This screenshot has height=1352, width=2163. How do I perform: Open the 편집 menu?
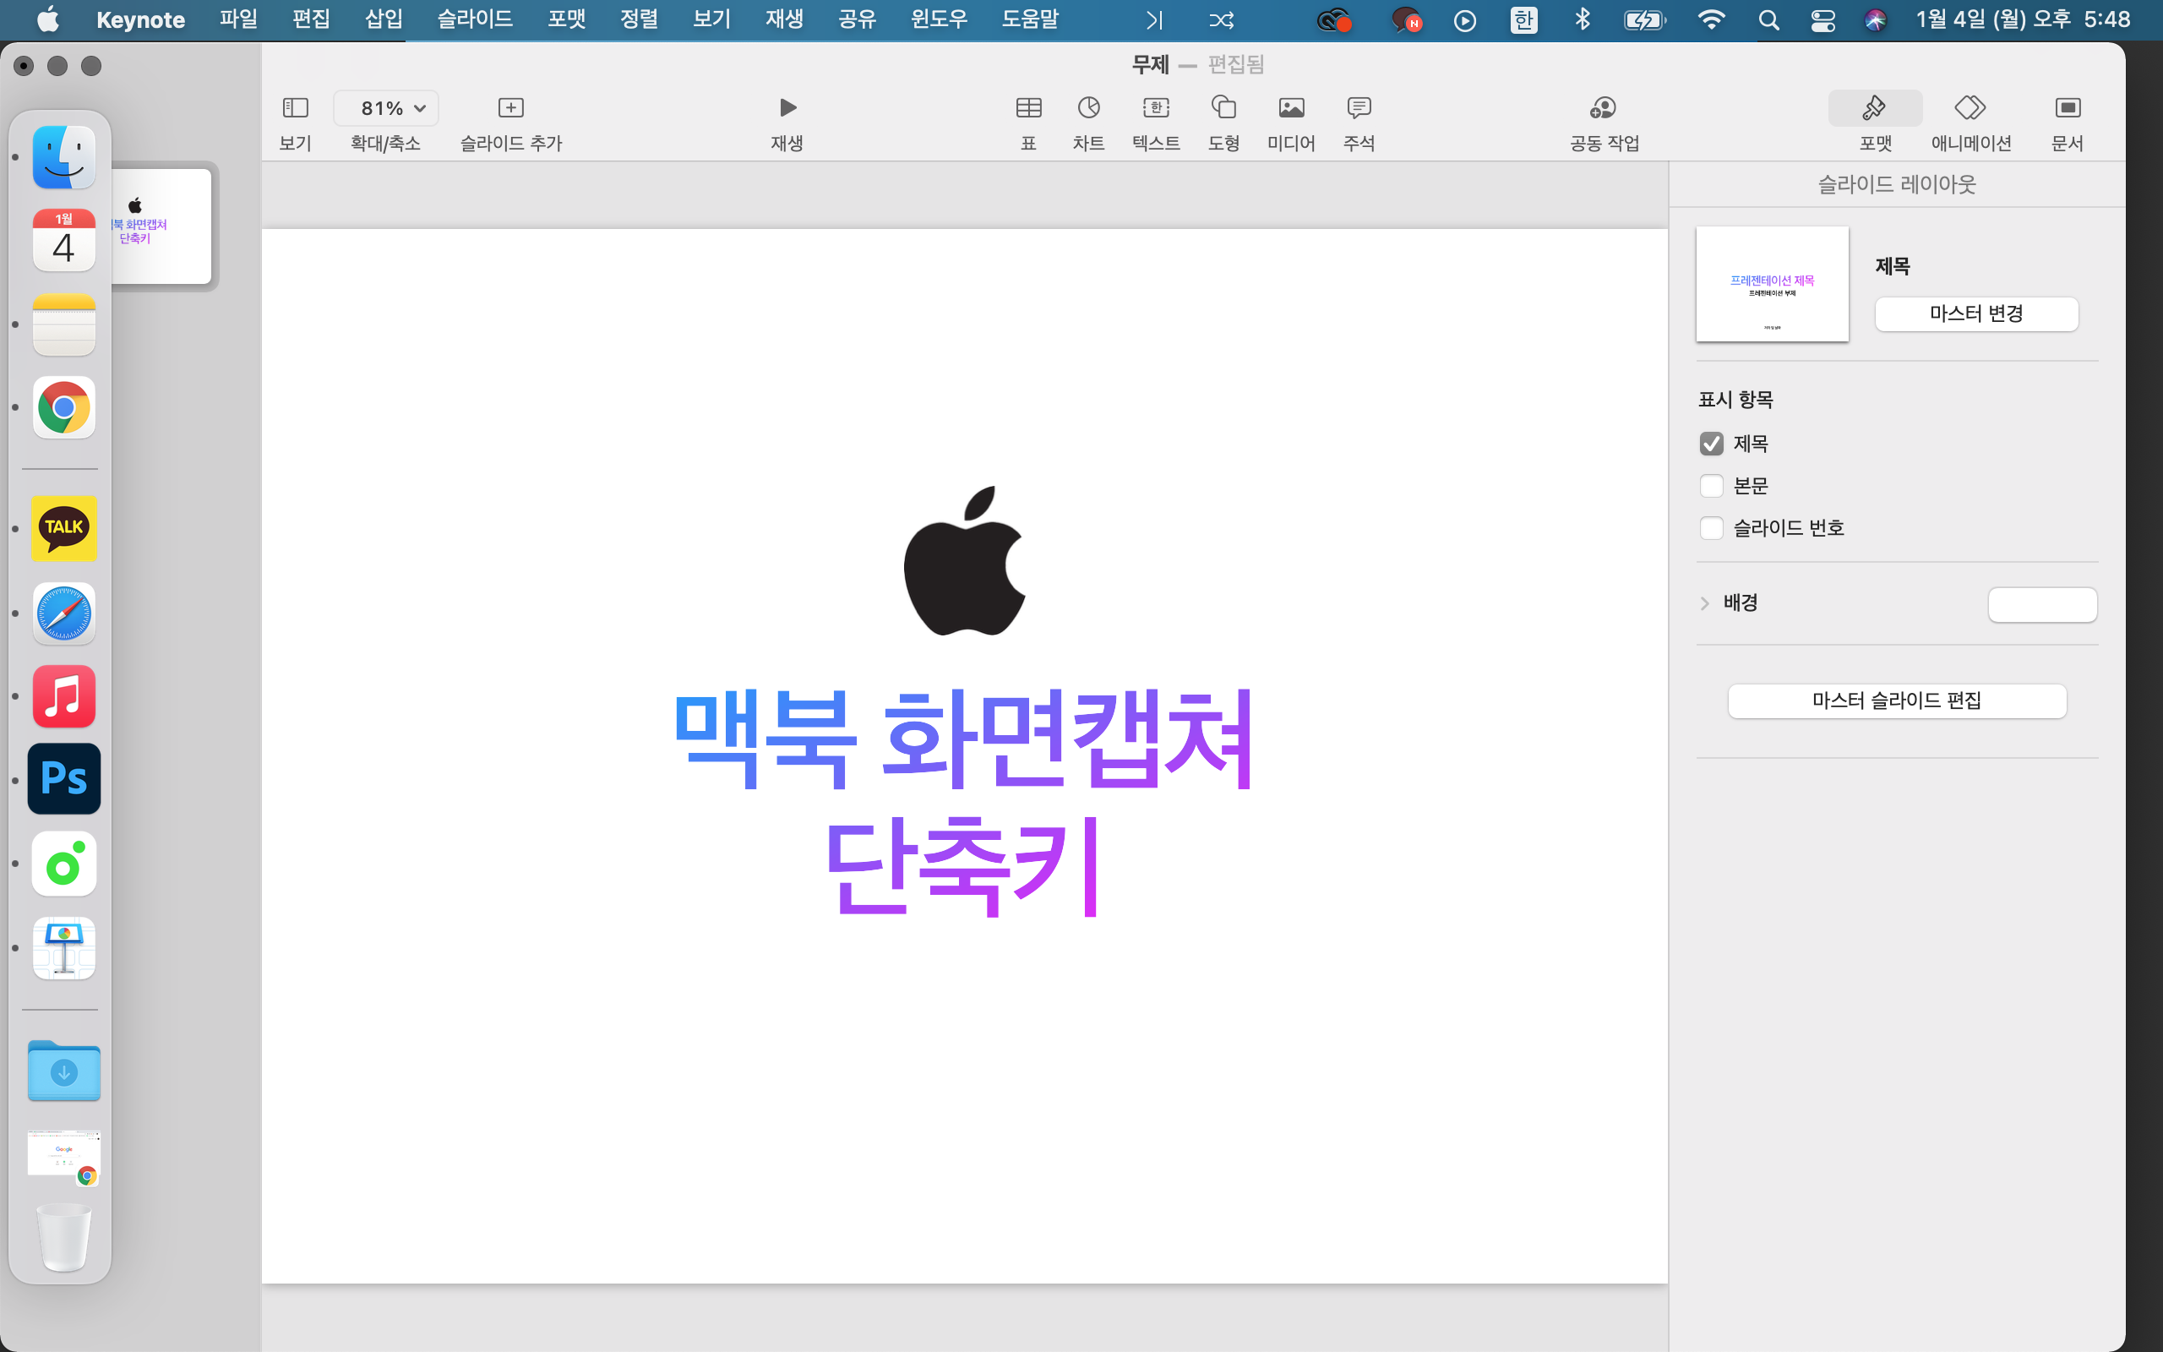click(311, 19)
